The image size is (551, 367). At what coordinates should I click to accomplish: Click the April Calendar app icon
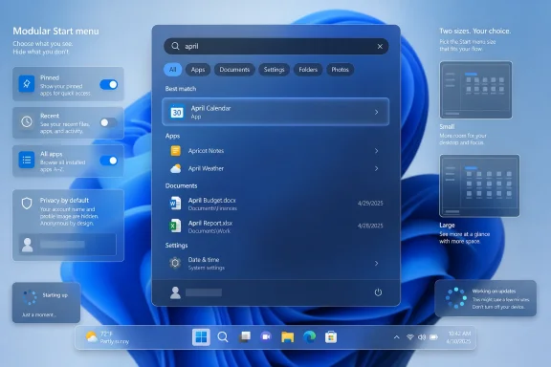177,112
